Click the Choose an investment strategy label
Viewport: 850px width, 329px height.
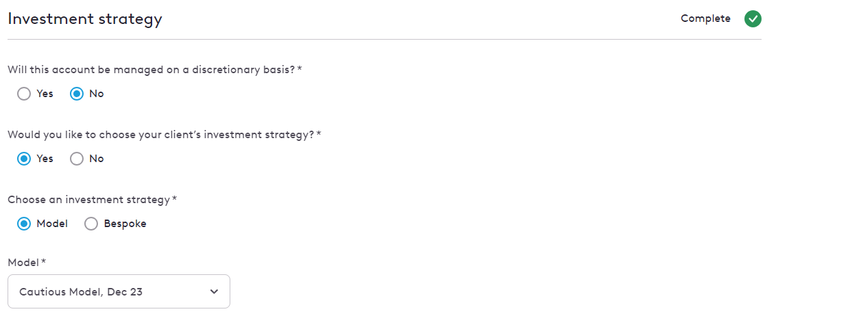click(x=92, y=200)
